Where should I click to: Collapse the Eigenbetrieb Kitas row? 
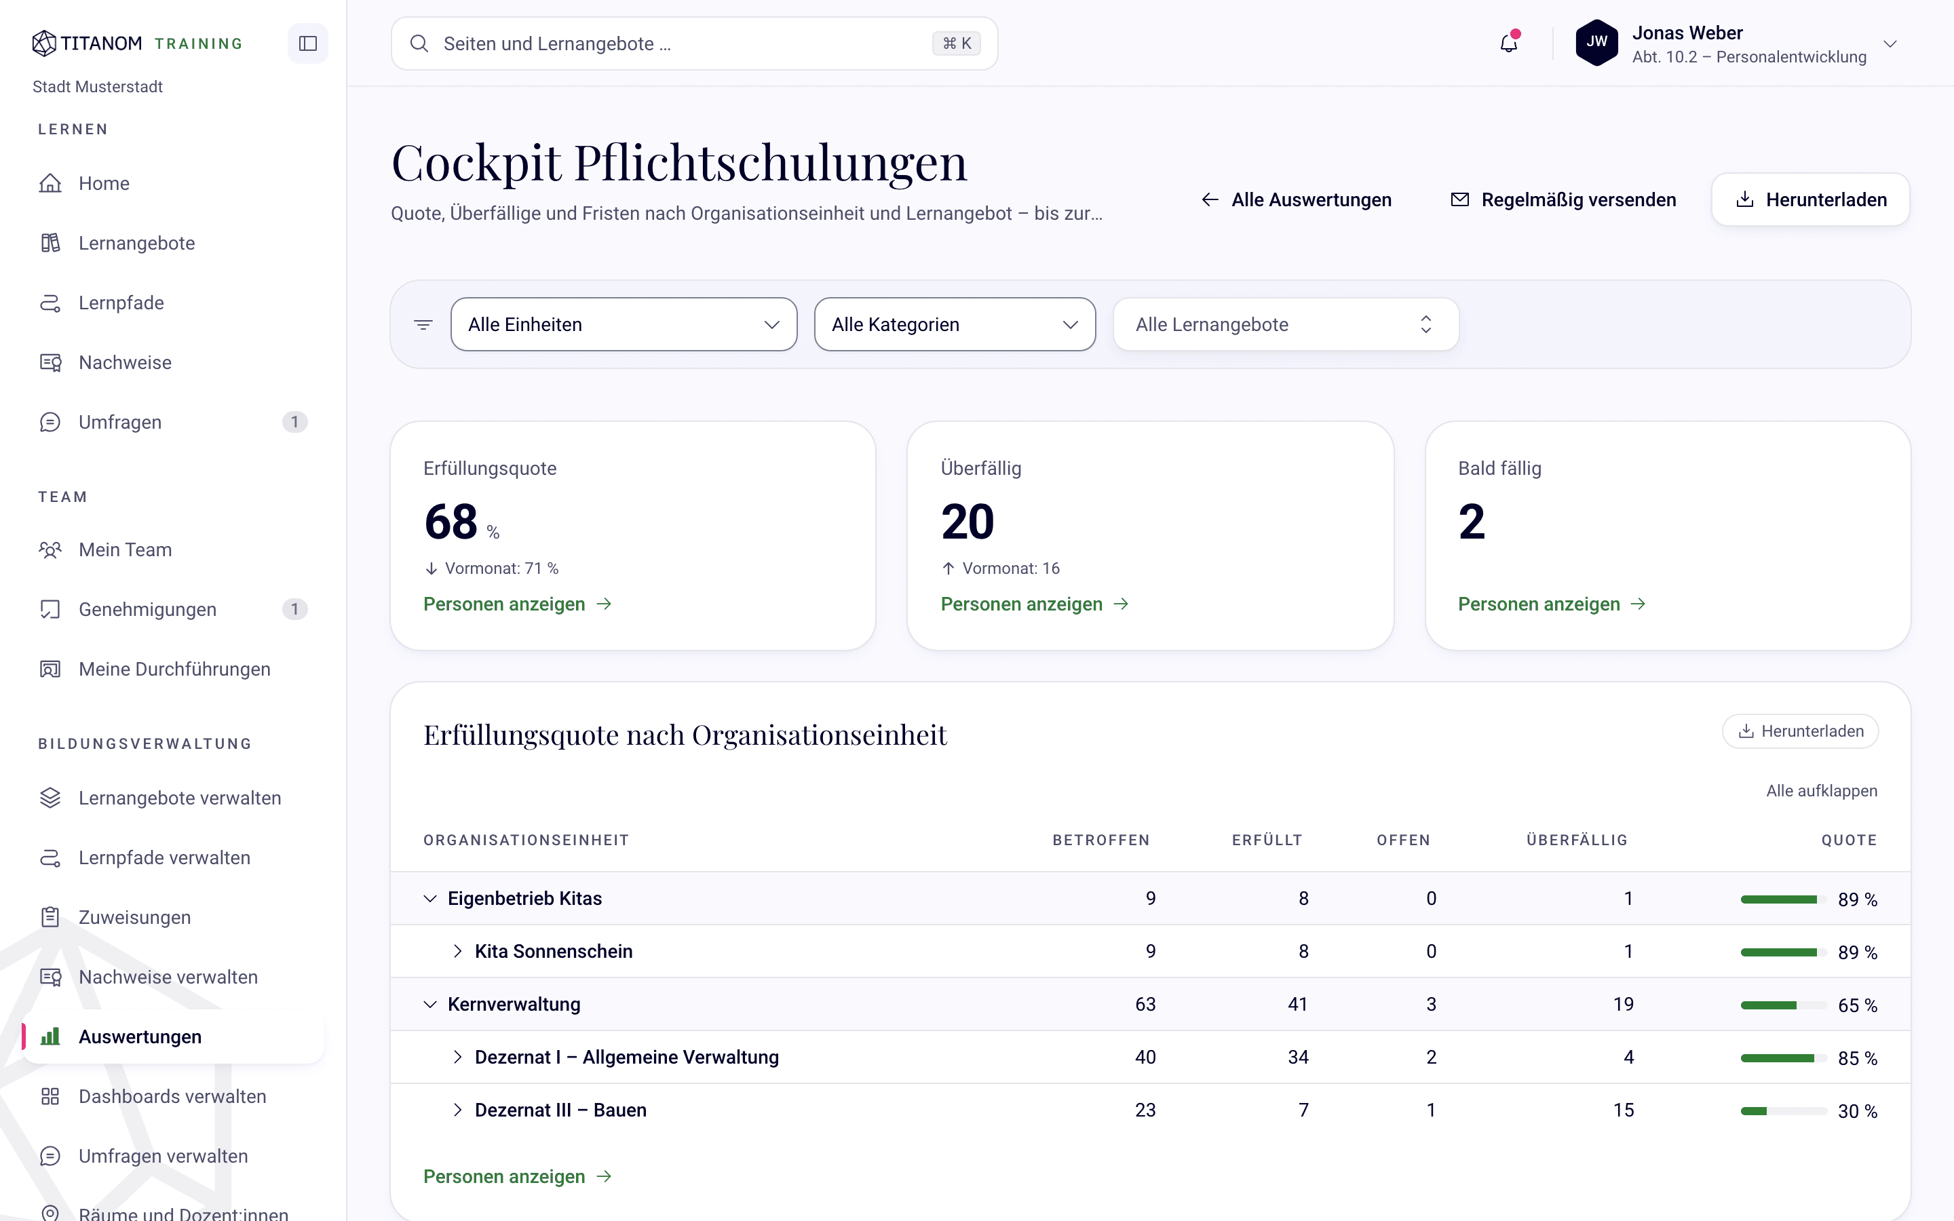430,899
